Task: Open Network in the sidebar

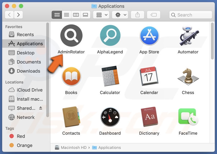Action: [24, 117]
